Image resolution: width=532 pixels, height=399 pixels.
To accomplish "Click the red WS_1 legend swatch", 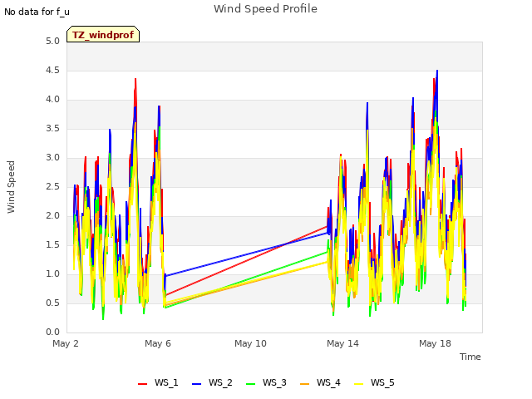I will [142, 384].
